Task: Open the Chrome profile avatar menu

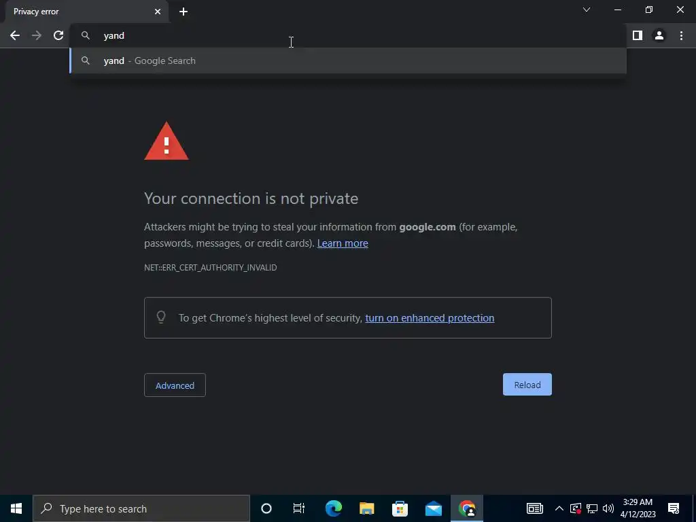Action: (x=659, y=35)
